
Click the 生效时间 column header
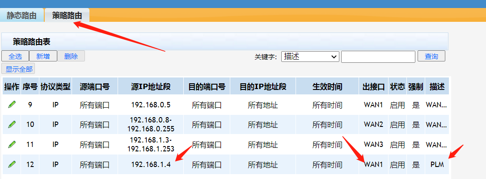pyautogui.click(x=327, y=87)
